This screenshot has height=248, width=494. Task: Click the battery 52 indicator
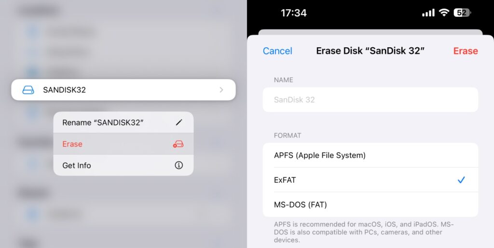(462, 13)
